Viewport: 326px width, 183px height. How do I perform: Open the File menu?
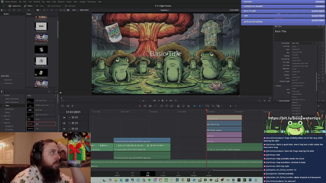click(20, 2)
